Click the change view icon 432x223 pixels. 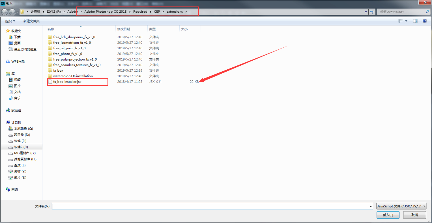(401, 21)
